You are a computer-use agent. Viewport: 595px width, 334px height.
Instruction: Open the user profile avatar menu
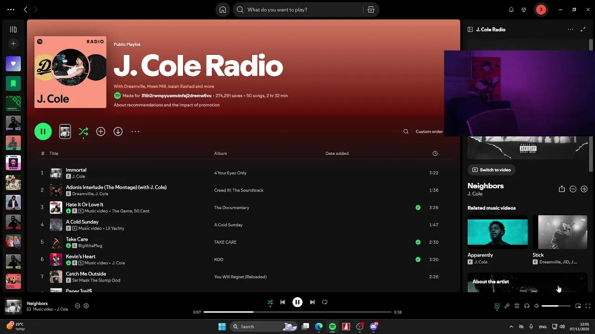(x=541, y=10)
